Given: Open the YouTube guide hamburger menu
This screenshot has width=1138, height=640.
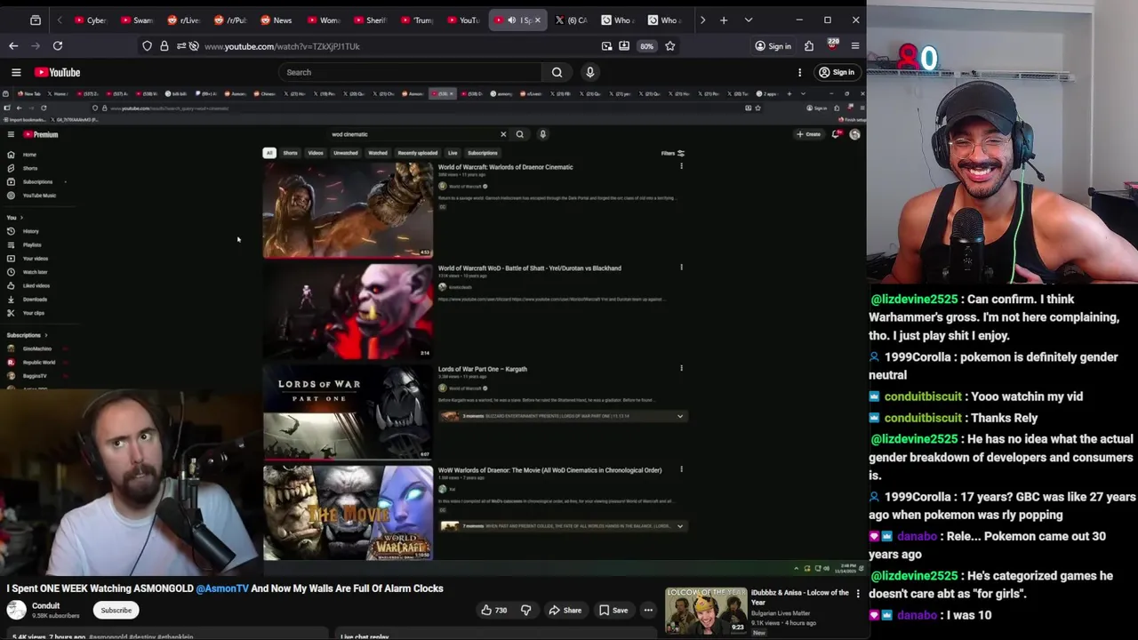Looking at the screenshot, I should pyautogui.click(x=16, y=72).
